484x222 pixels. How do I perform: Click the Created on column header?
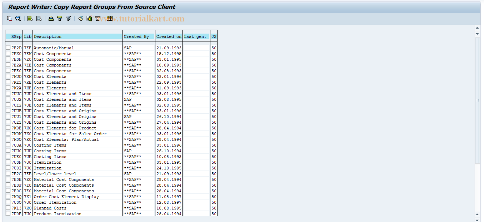tap(169, 36)
